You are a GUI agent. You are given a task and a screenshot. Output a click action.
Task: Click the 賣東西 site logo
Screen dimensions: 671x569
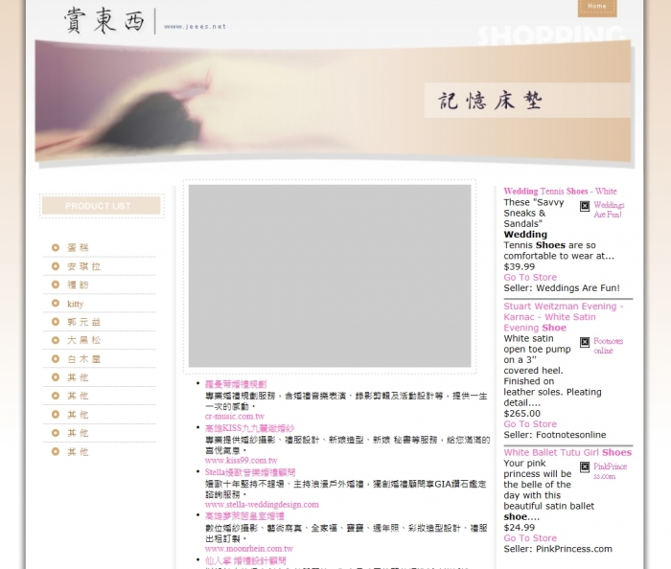[104, 20]
